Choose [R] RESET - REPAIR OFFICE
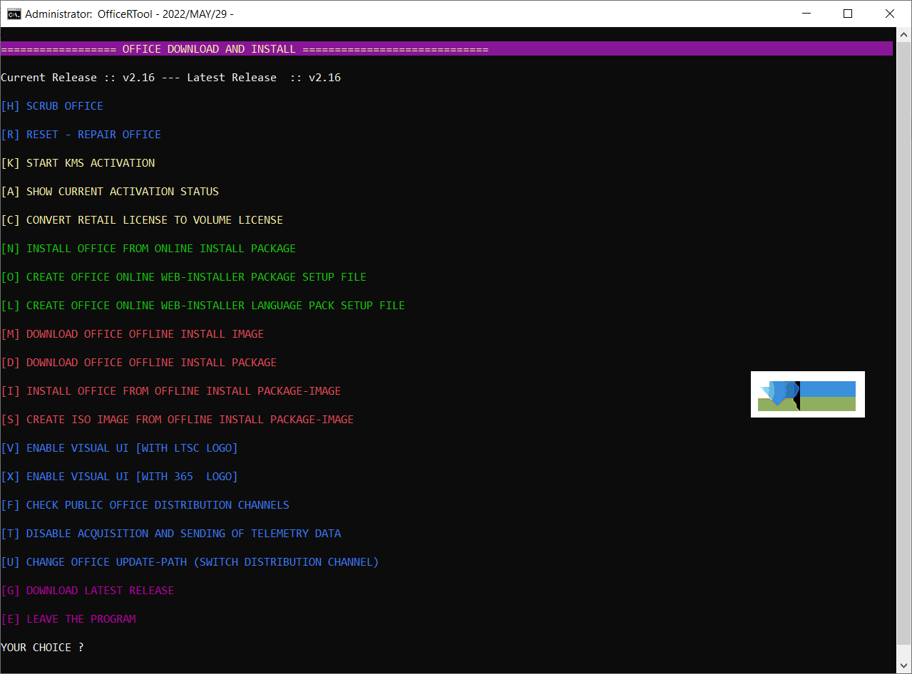Viewport: 912px width, 674px height. 81,135
